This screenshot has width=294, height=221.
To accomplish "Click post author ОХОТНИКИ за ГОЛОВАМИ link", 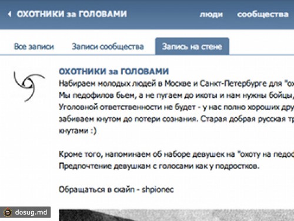I will (113, 71).
